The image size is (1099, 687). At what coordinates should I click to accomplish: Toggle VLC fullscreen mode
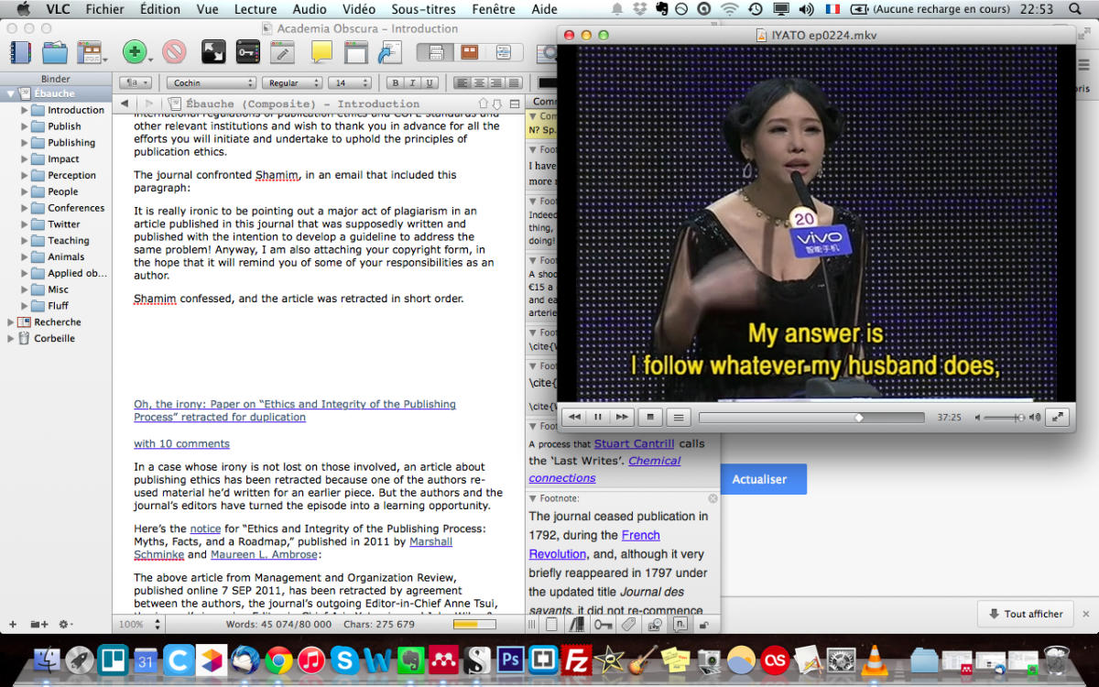click(x=1057, y=417)
